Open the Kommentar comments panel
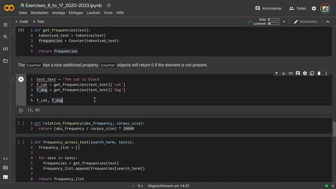Viewport: 336px width, 189px height. pyautogui.click(x=268, y=8)
